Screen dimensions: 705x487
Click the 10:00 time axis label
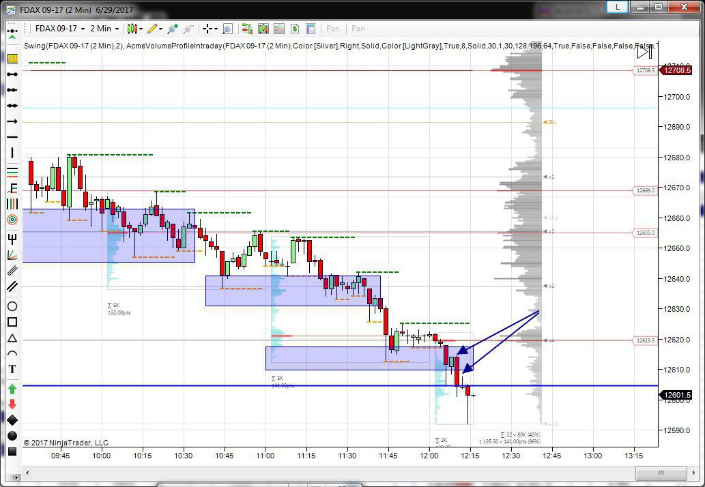[x=101, y=456]
